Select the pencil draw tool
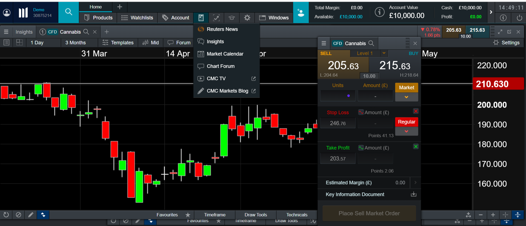 coord(31,215)
